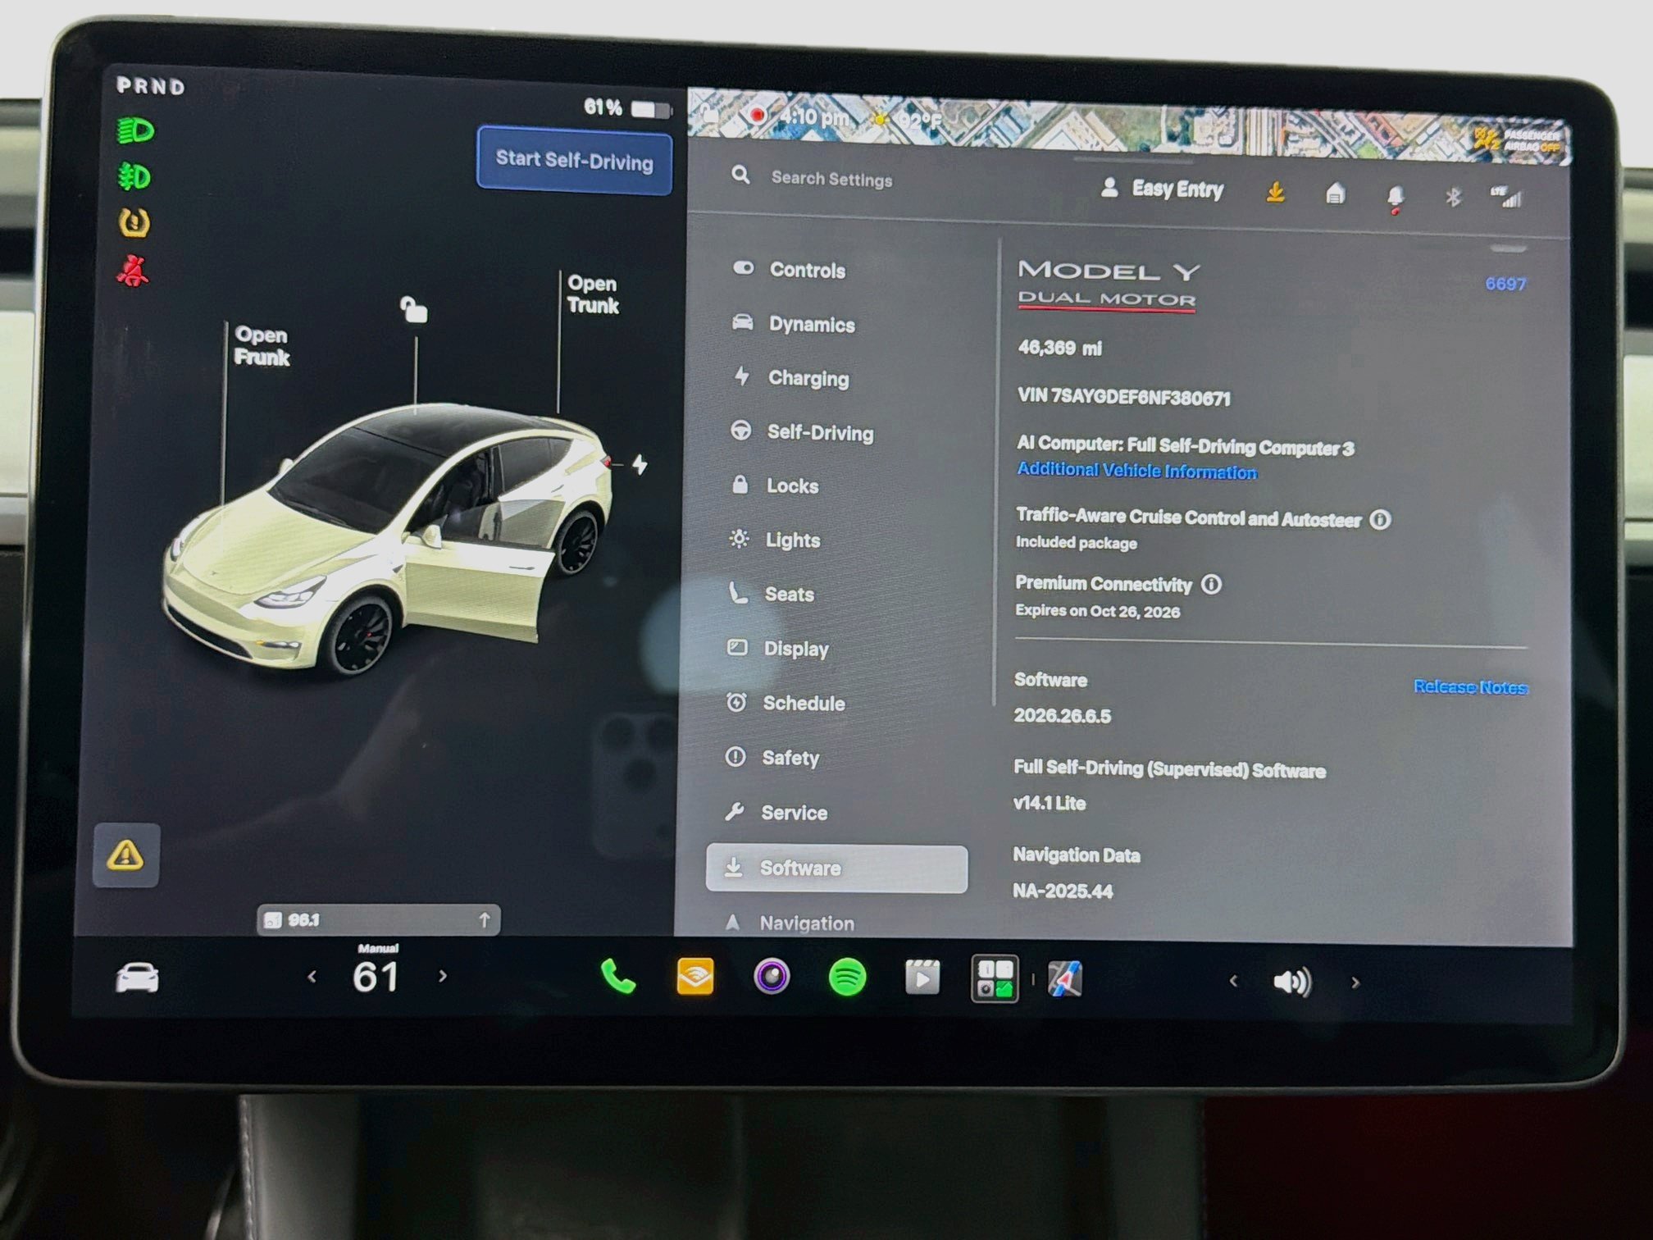Decrease the cabin temperature with left arrow
This screenshot has height=1240, width=1653.
pos(312,976)
